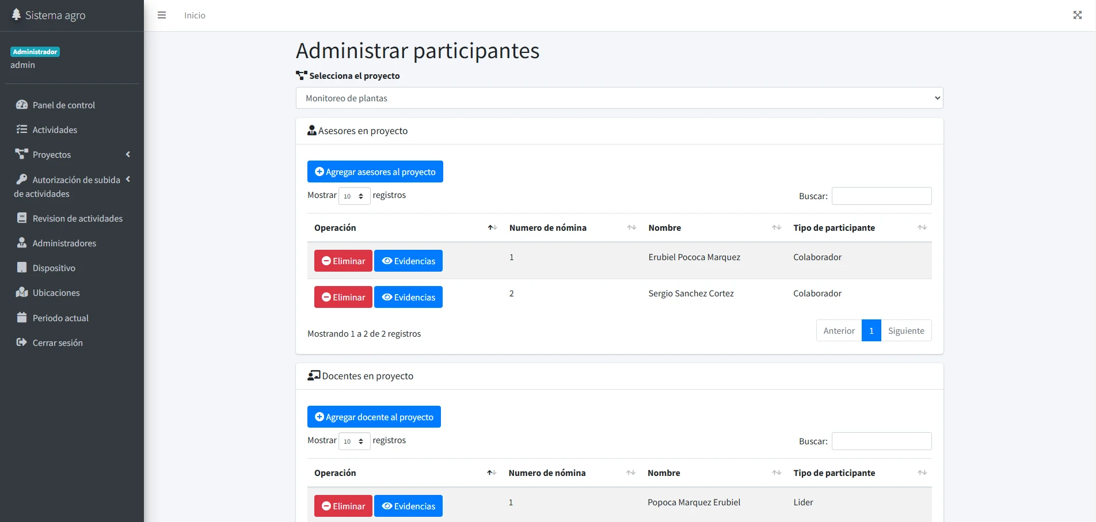Screen dimensions: 1096x522
Task: Open Revision de actividades menu item
Action: tap(72, 218)
